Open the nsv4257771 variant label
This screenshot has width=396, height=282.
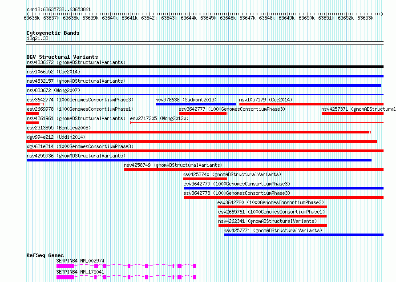coord(273,230)
